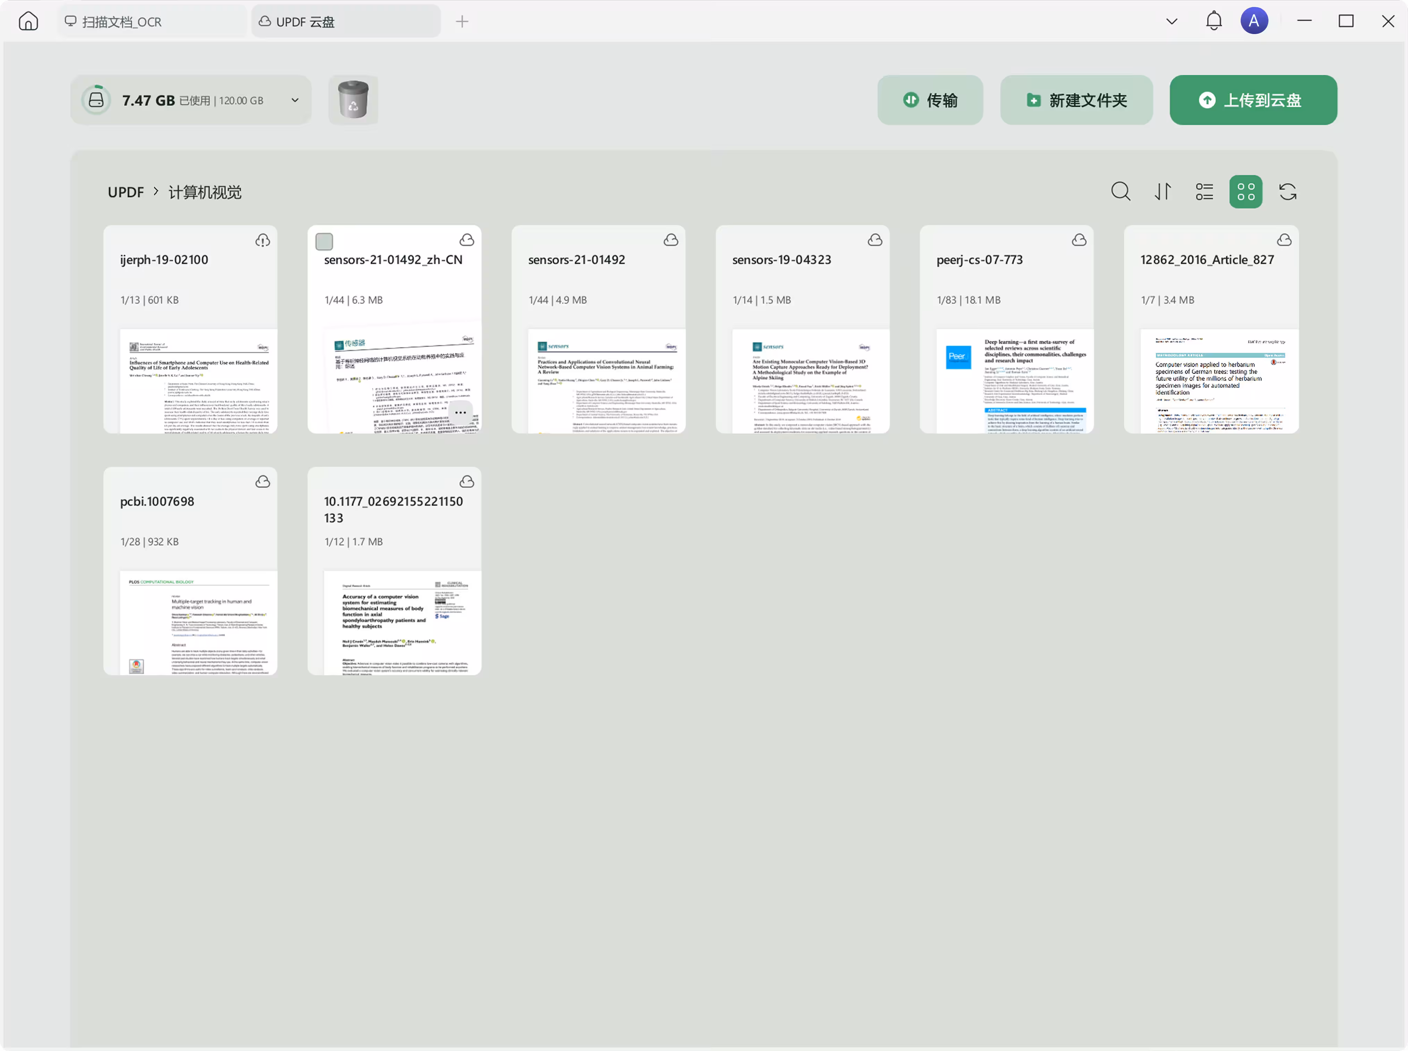Screen dimensions: 1408x1051
Task: Switch to list view
Action: pos(1204,191)
